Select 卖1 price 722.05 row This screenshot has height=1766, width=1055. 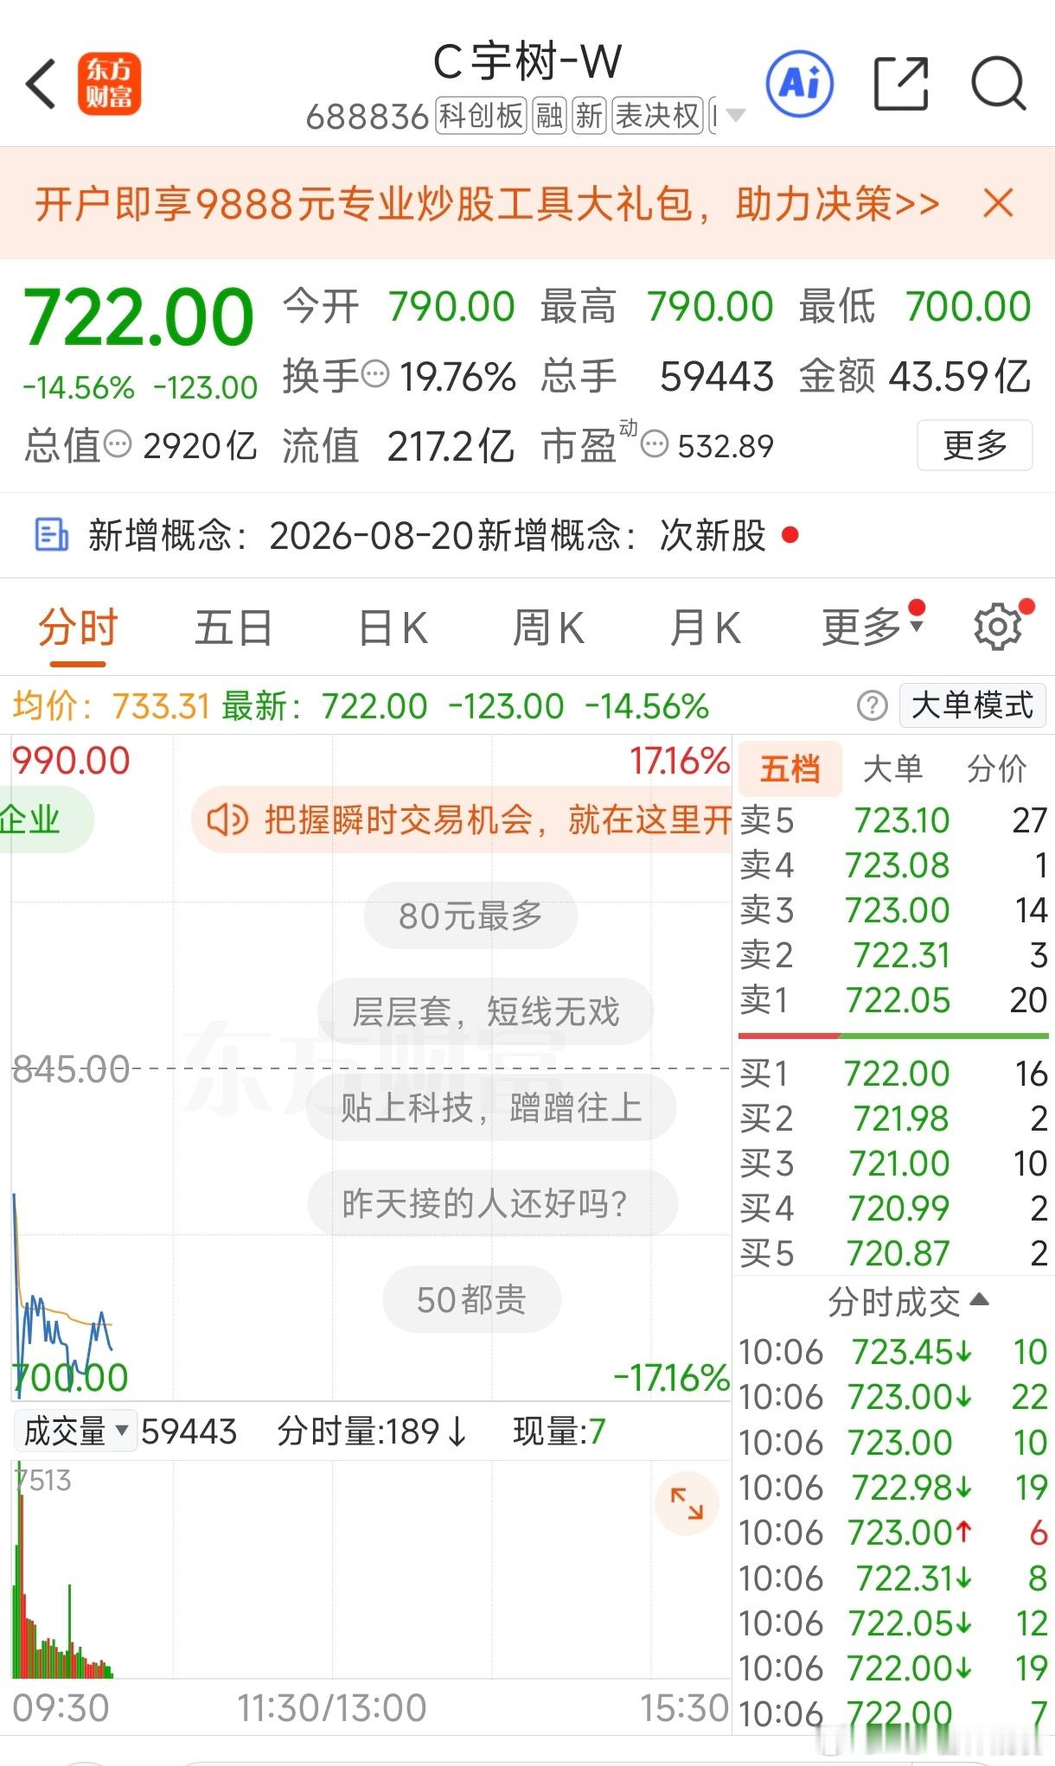coord(893,999)
